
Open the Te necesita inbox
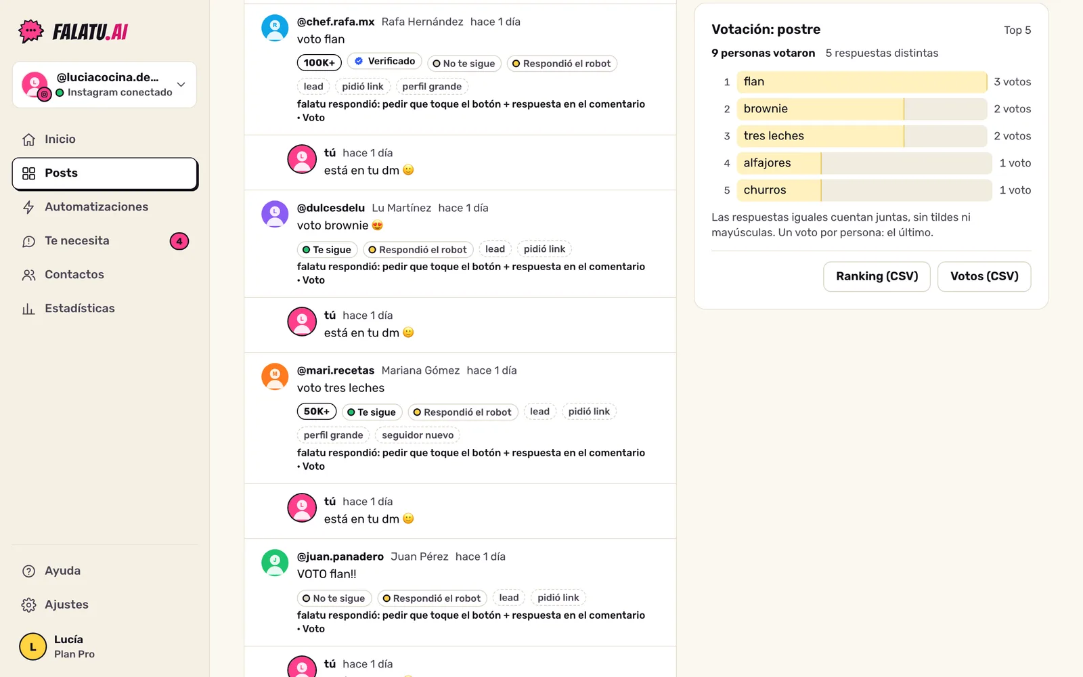pyautogui.click(x=105, y=241)
